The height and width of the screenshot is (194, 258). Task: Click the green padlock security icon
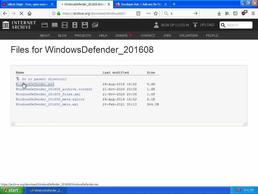tap(58, 14)
